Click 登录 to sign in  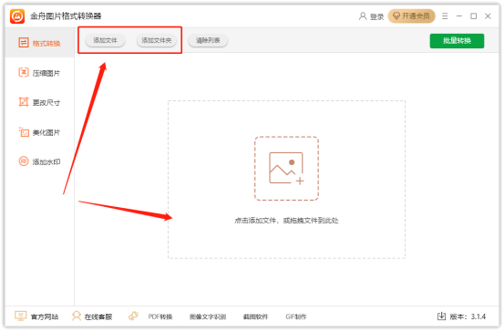[x=376, y=16]
